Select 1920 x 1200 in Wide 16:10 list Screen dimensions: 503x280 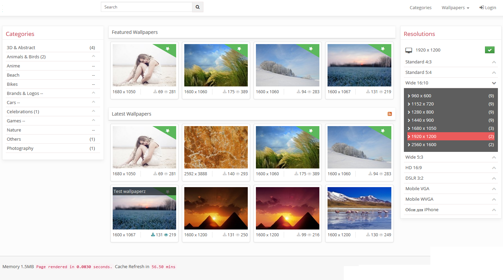(424, 137)
